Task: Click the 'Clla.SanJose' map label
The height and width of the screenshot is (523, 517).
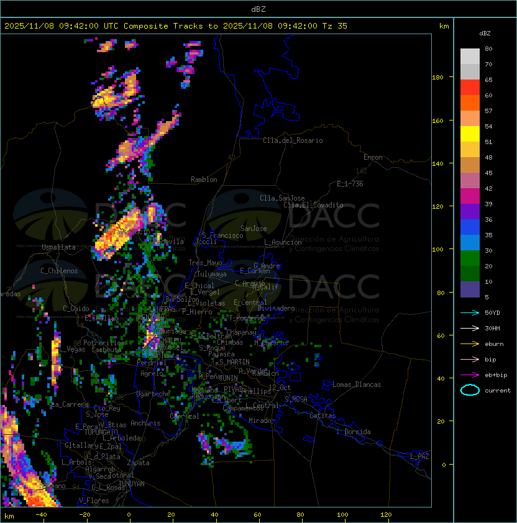Action: (282, 198)
